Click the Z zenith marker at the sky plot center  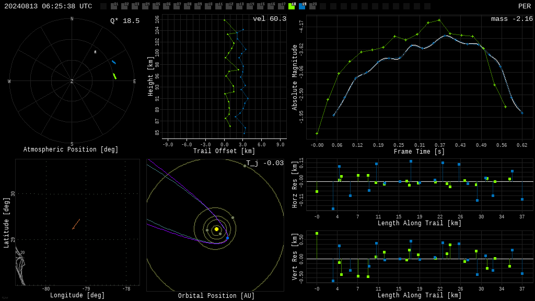click(72, 81)
